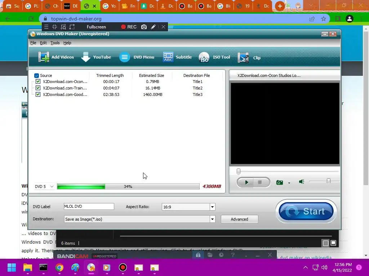This screenshot has width=369, height=276.
Task: Click the Bandicam pencil drawing icon
Action: [x=153, y=27]
